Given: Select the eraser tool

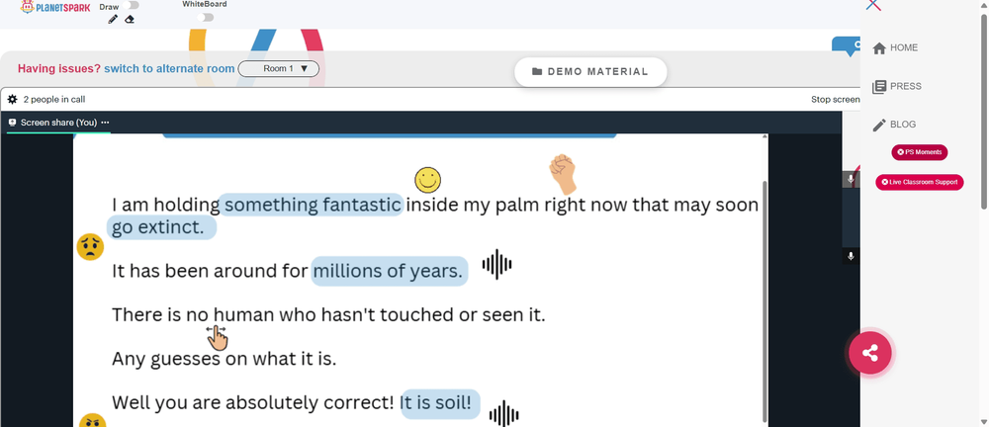Looking at the screenshot, I should click(130, 20).
